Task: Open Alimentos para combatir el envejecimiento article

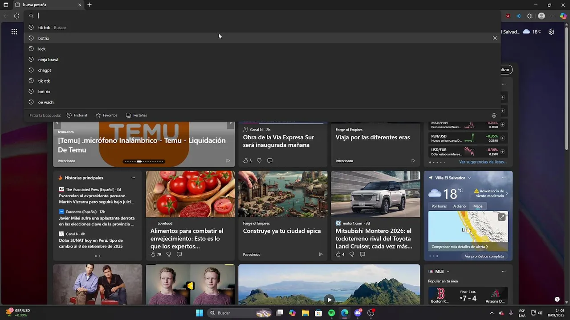Action: [187, 239]
